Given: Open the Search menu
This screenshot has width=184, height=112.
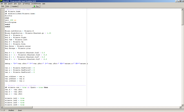Looking at the screenshot, I should [10, 4].
